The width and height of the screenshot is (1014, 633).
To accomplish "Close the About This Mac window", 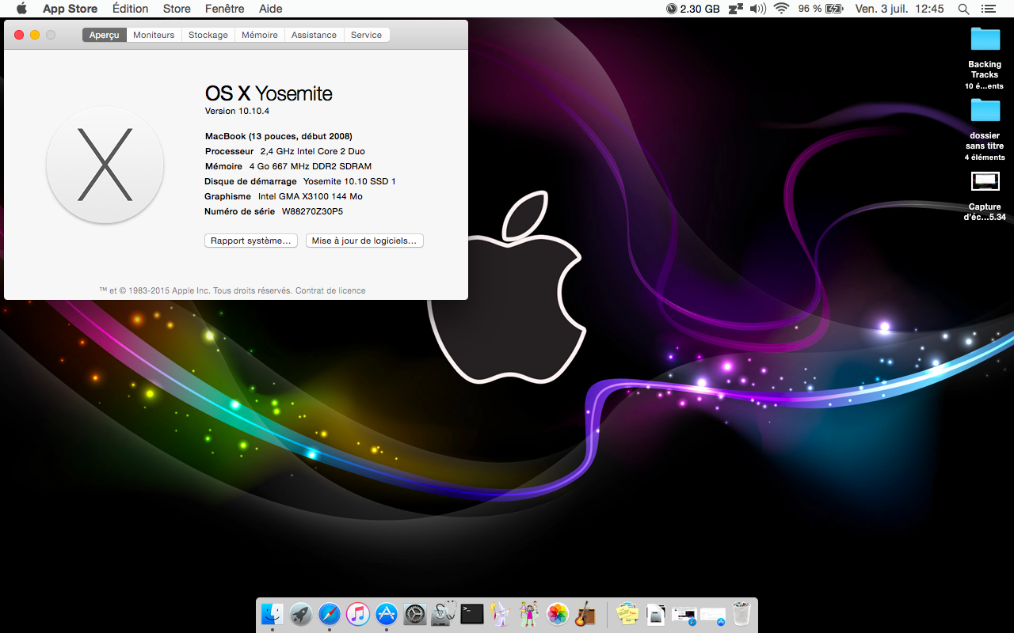I will (19, 35).
